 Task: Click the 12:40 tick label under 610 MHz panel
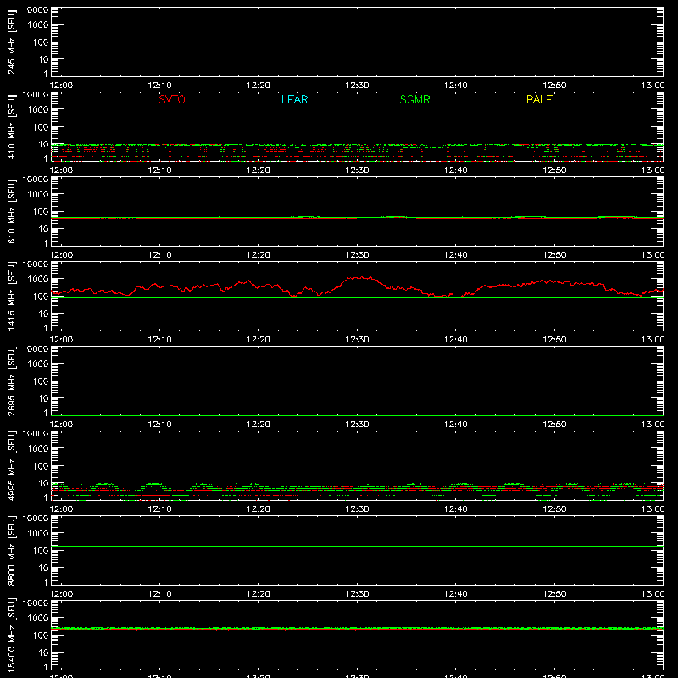tap(456, 255)
